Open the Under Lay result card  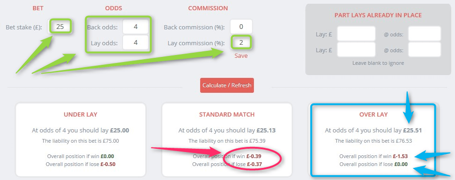tap(80, 139)
